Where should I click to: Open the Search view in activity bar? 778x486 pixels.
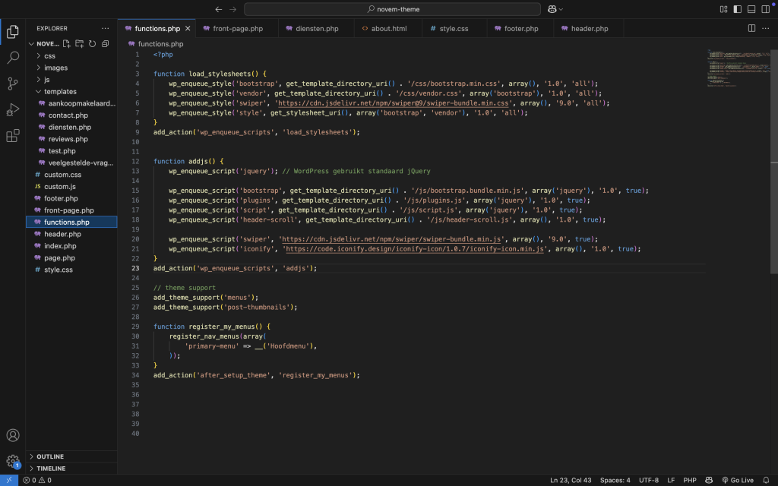pyautogui.click(x=13, y=58)
